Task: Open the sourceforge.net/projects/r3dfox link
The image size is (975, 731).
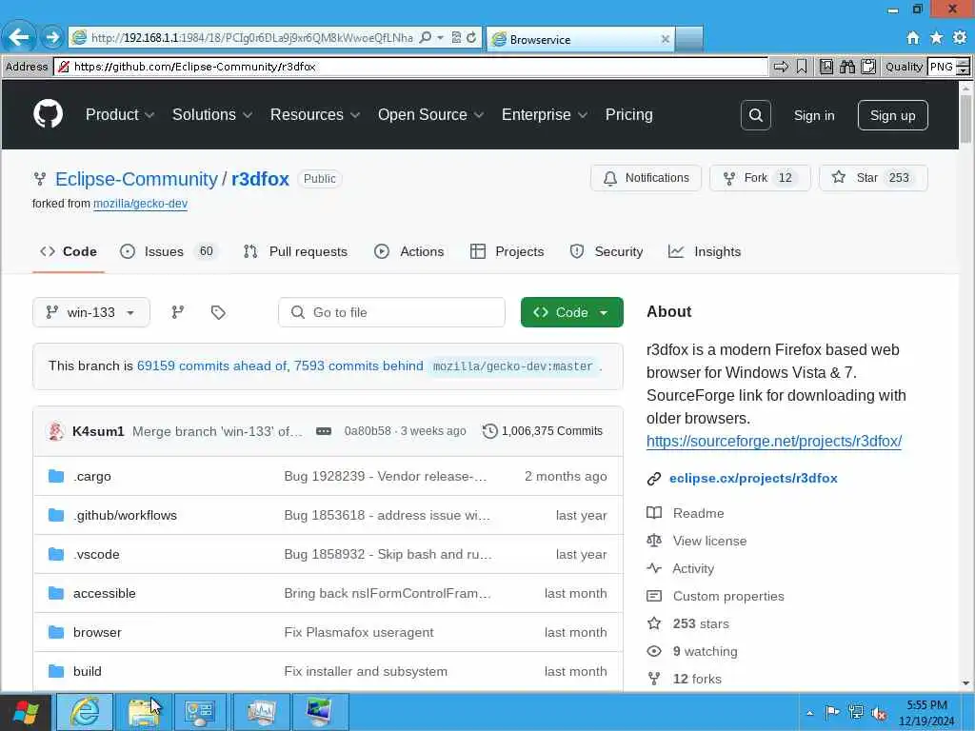Action: (773, 441)
